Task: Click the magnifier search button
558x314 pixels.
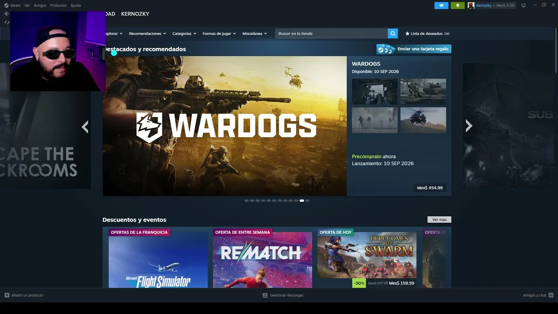Action: pyautogui.click(x=393, y=34)
